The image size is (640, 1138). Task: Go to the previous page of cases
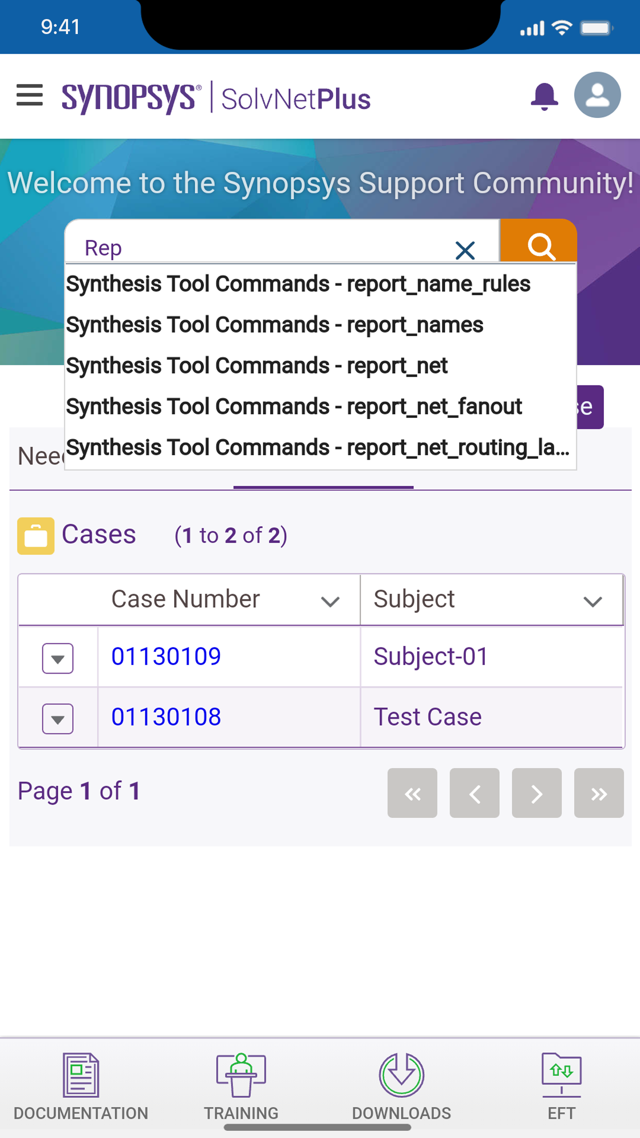click(x=475, y=793)
